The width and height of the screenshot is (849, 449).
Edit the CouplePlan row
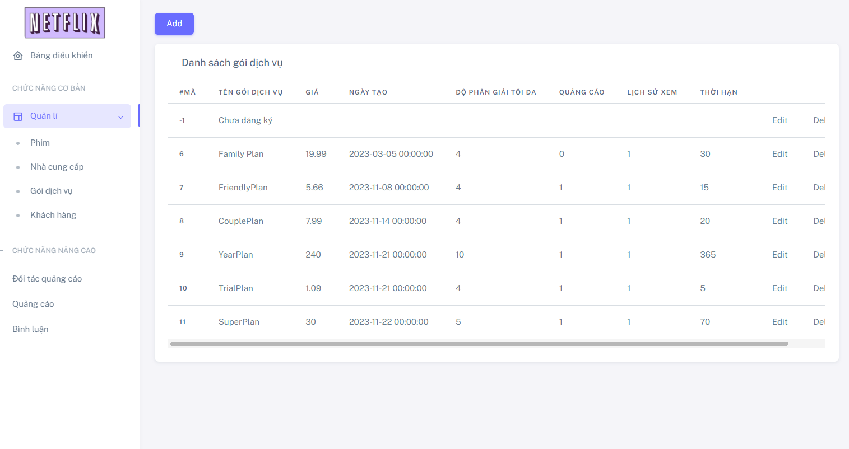780,221
